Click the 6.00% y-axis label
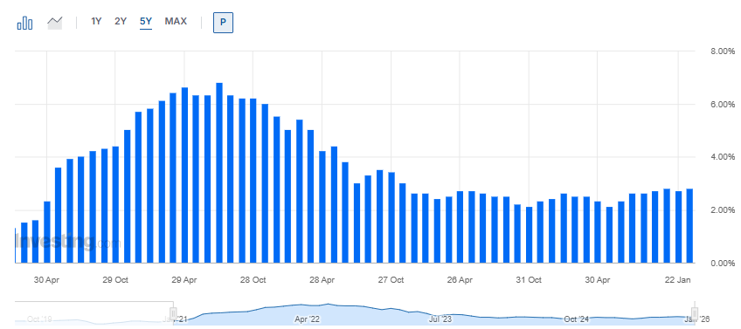The height and width of the screenshot is (329, 741). click(723, 105)
